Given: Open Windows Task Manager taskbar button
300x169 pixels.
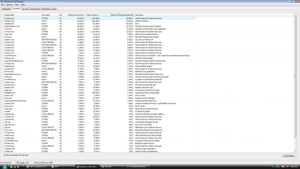Looking at the screenshot, I should click(87, 167).
